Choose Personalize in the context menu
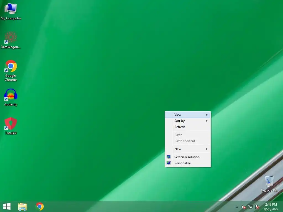This screenshot has width=283, height=212. click(x=188, y=163)
